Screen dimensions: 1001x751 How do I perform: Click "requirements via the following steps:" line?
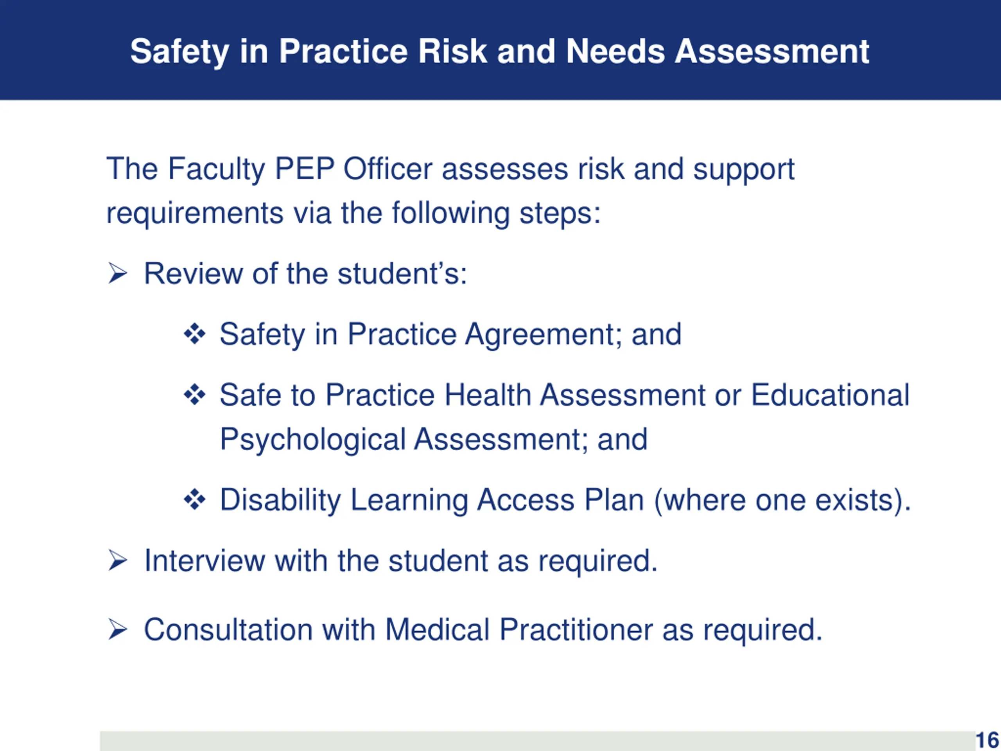(x=353, y=213)
